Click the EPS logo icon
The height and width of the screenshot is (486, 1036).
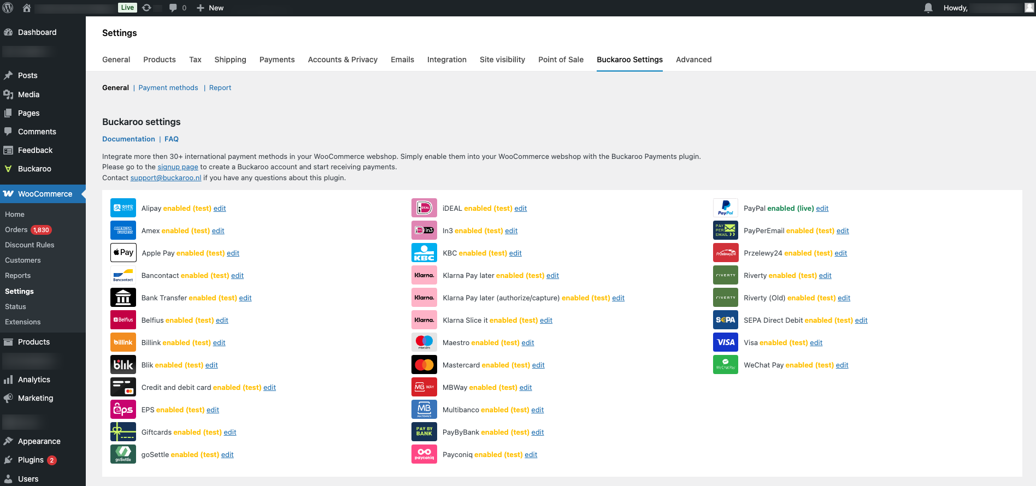[x=123, y=410]
